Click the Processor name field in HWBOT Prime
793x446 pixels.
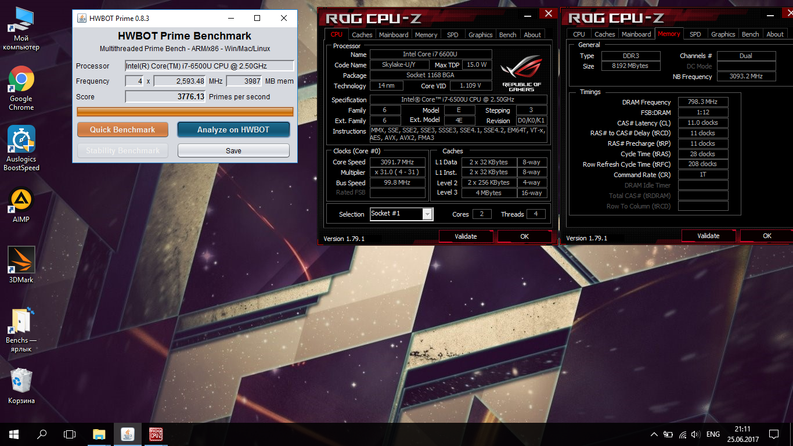pyautogui.click(x=210, y=66)
